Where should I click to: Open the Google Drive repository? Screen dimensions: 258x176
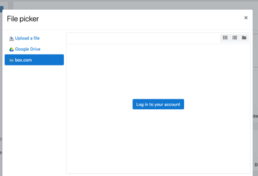(x=34, y=49)
